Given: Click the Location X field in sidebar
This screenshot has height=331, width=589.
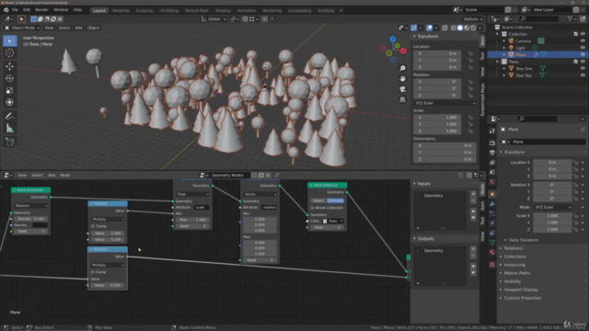Looking at the screenshot, I should tap(437, 53).
